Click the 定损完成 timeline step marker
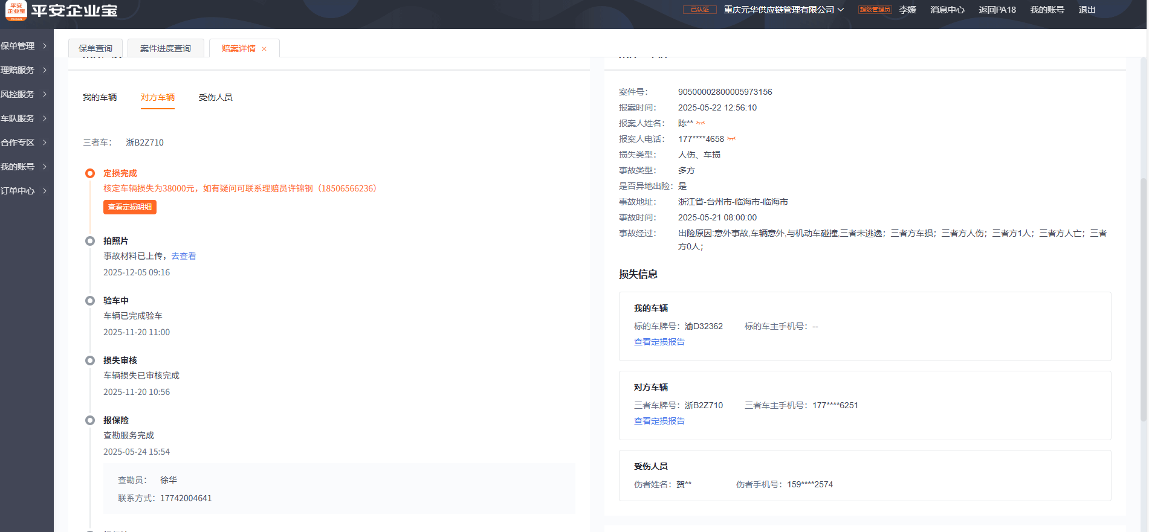This screenshot has width=1149, height=532. 90,173
